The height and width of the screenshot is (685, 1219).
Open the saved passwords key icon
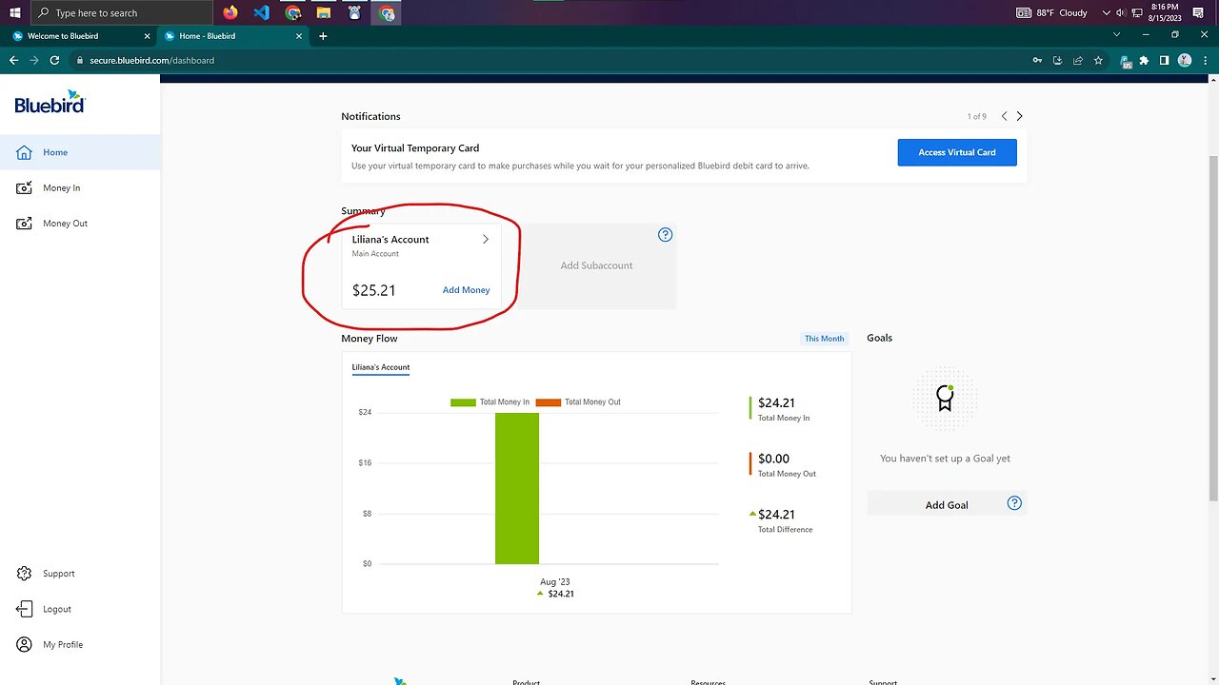pos(1037,60)
